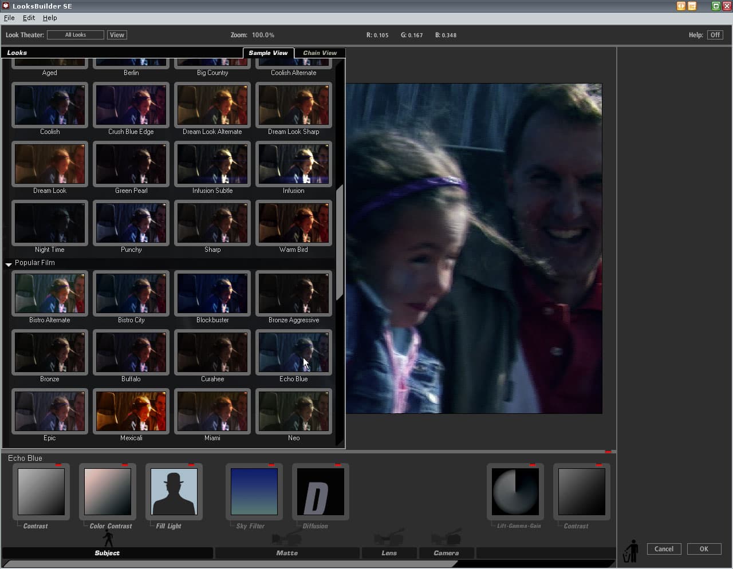This screenshot has width=733, height=569.
Task: Apply the Blockbuster look thumbnail
Action: point(212,294)
